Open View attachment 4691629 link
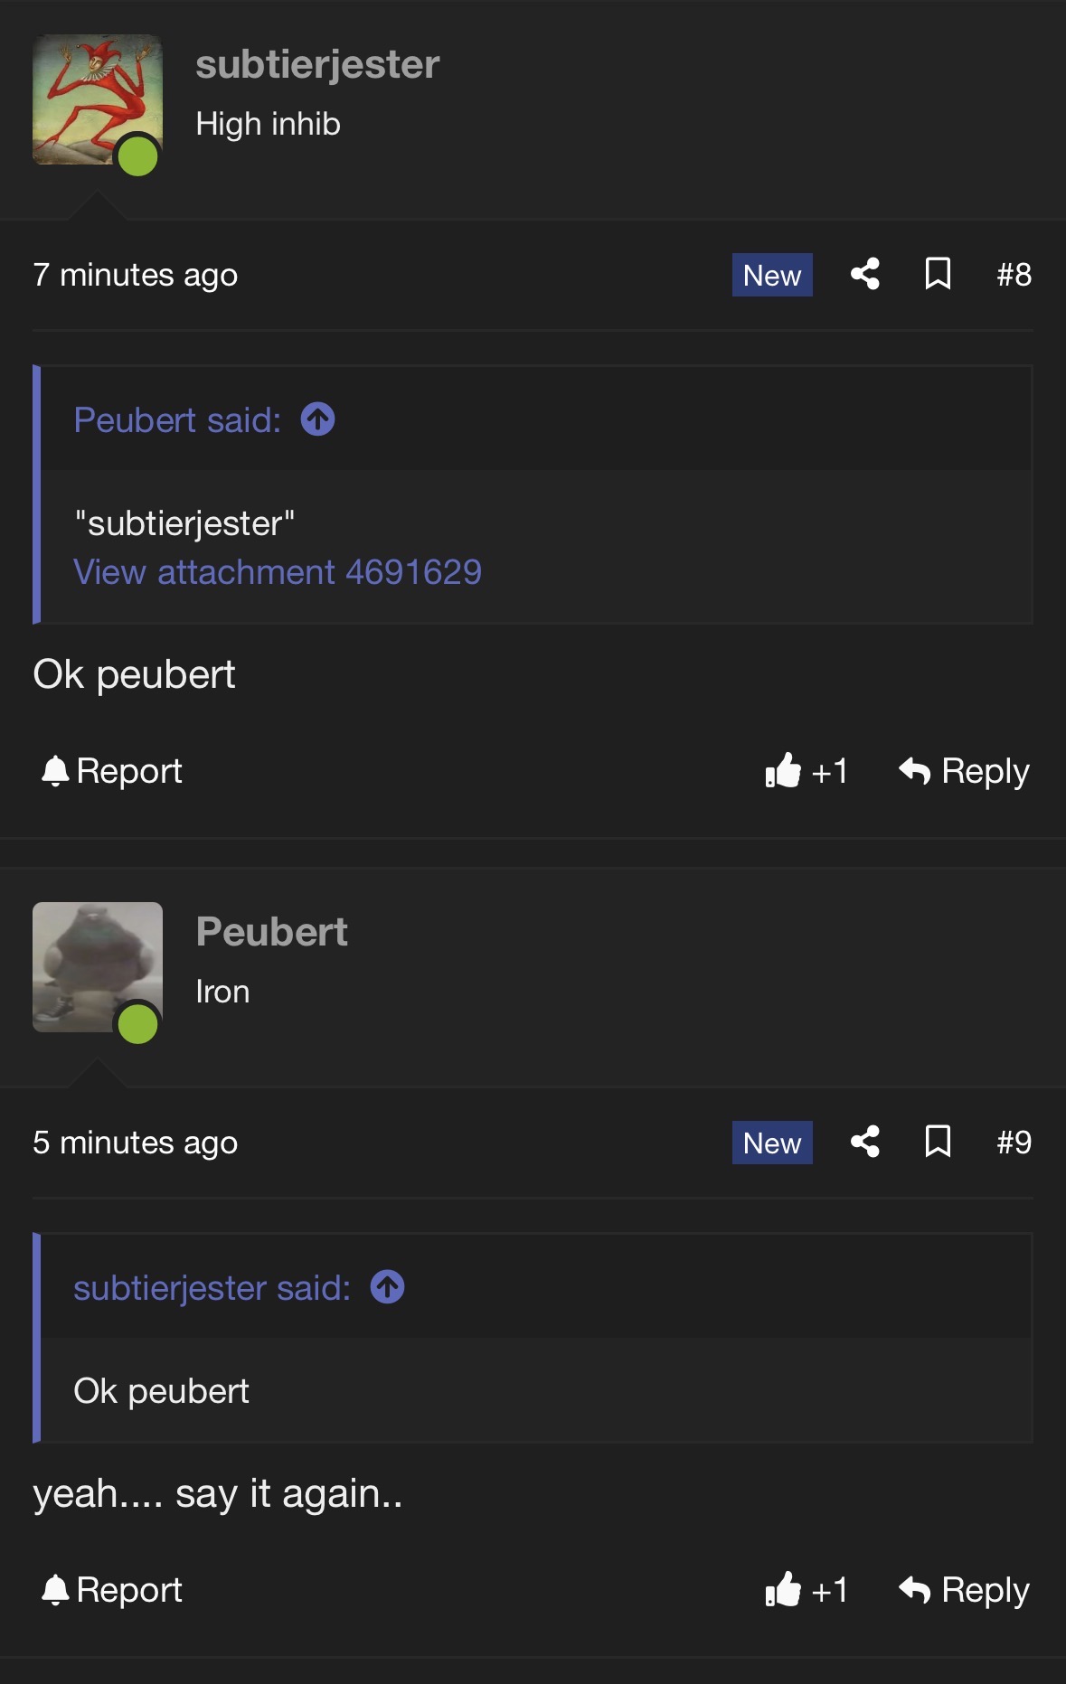Screen dimensions: 1066x1684 pos(278,572)
